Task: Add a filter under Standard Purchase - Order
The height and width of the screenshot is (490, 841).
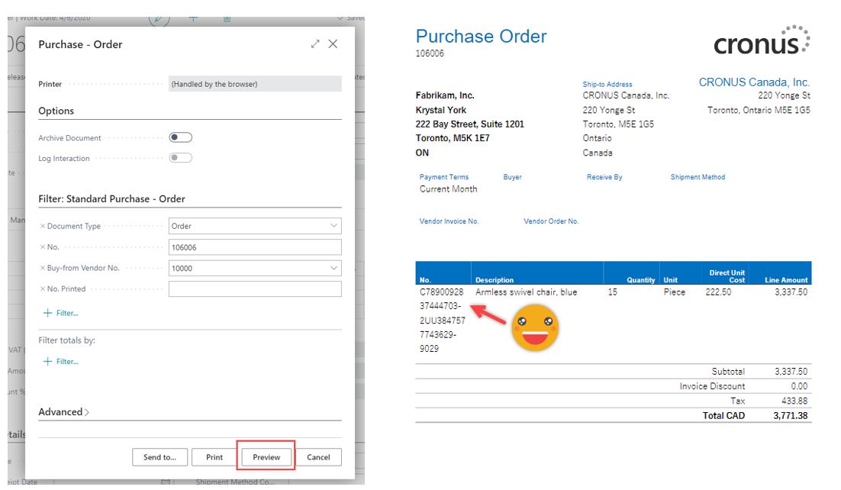Action: (x=60, y=313)
